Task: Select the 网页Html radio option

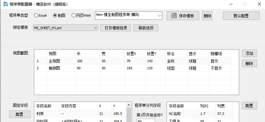Action: tap(81, 15)
